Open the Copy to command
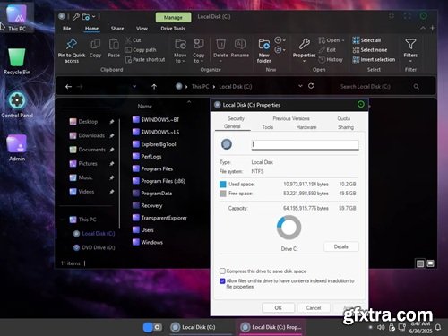The height and width of the screenshot is (336, 448). tap(199, 50)
